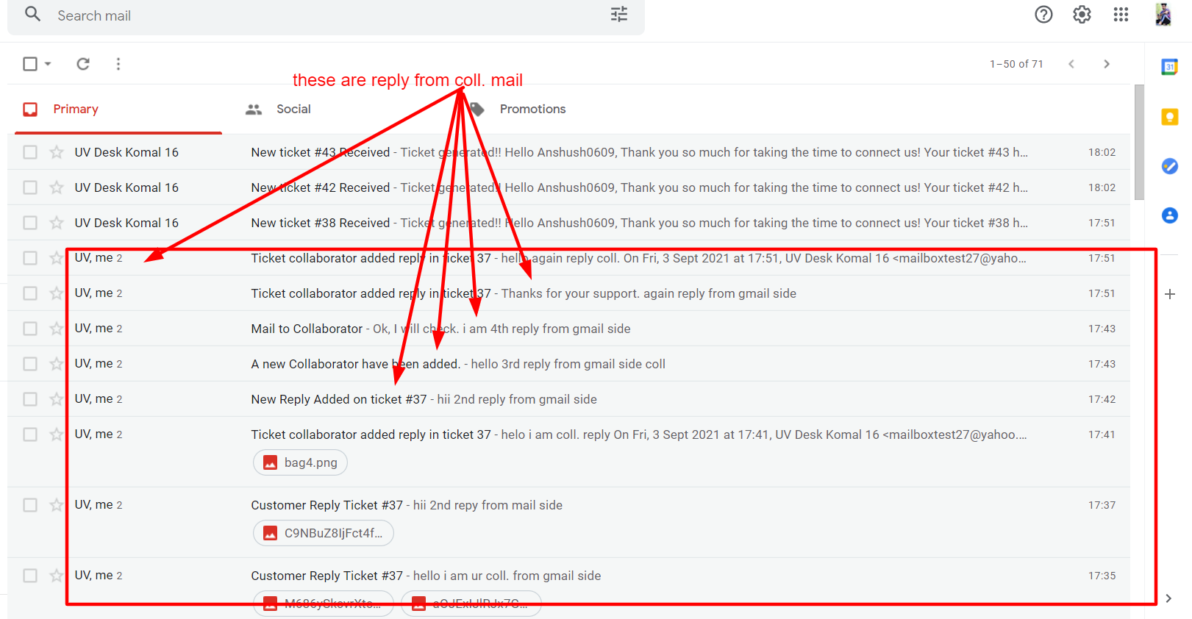Viewport: 1192px width, 619px height.
Task: Open New ticket #38 Received email
Action: (x=569, y=223)
